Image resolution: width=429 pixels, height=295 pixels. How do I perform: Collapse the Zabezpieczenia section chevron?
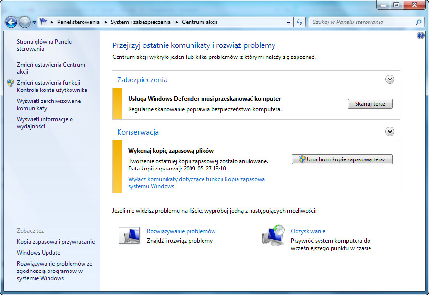click(390, 79)
